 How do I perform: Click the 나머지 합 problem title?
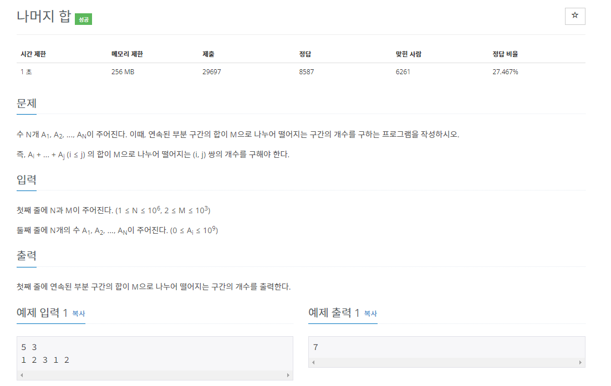coord(44,17)
